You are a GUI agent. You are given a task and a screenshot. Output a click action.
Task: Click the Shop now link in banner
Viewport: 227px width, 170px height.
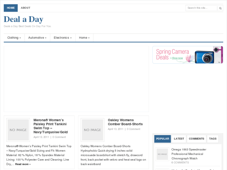pos(177,58)
